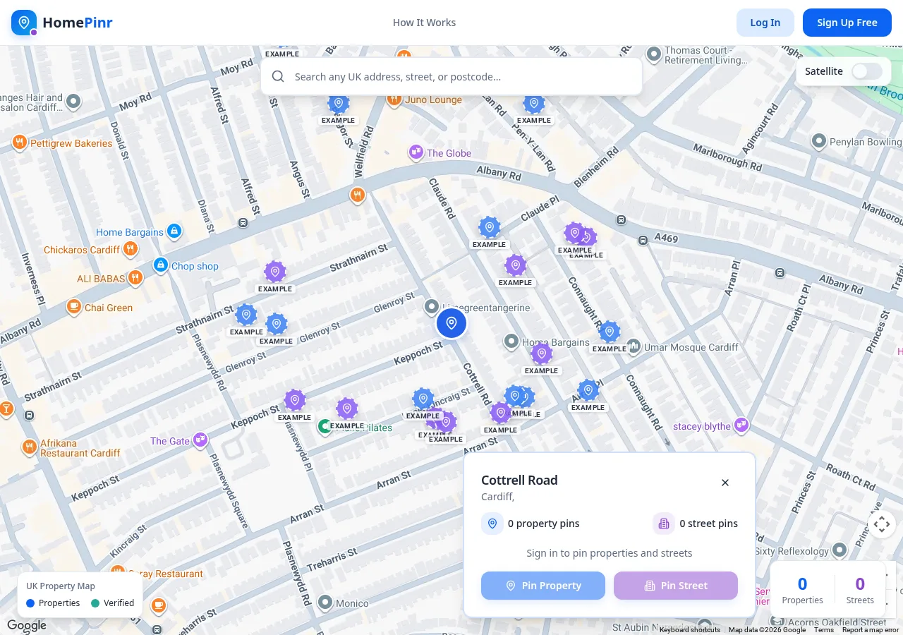This screenshot has height=635, width=903.
Task: Click the Pin Street button
Action: (x=676, y=586)
